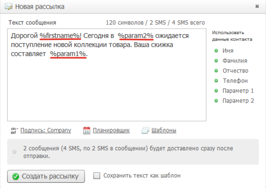Close the Новая рассылка dialog
Screen dimensions: 266x188
(257, 6)
